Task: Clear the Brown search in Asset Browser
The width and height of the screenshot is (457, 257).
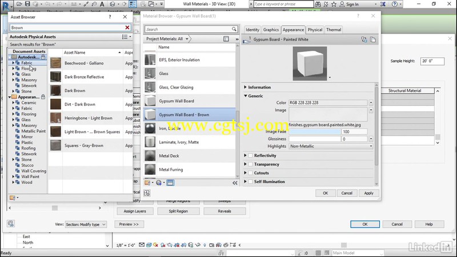Action: pyautogui.click(x=127, y=27)
